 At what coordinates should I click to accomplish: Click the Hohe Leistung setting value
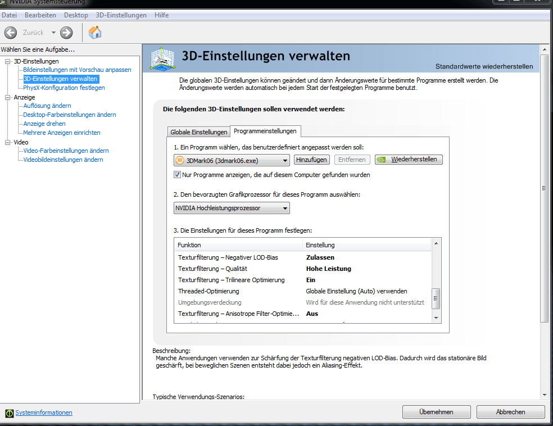tap(329, 269)
